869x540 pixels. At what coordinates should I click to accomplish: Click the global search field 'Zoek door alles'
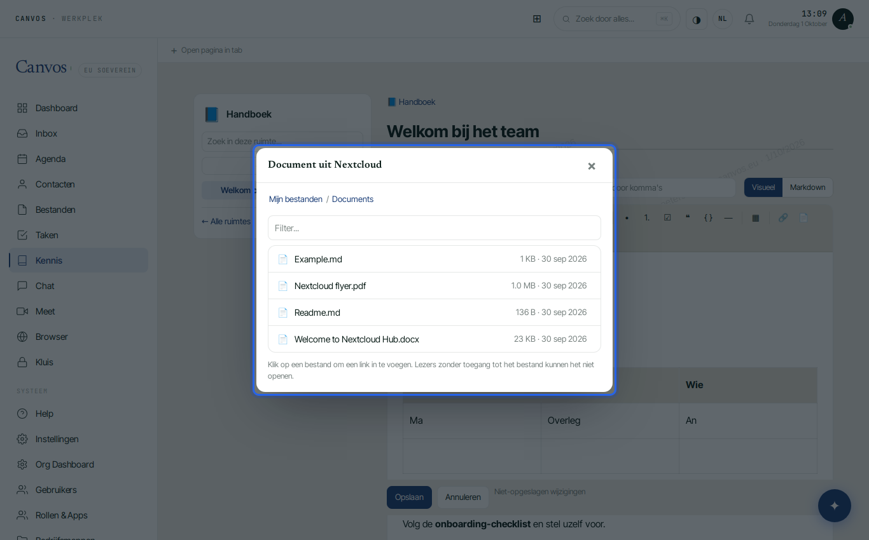pos(617,19)
